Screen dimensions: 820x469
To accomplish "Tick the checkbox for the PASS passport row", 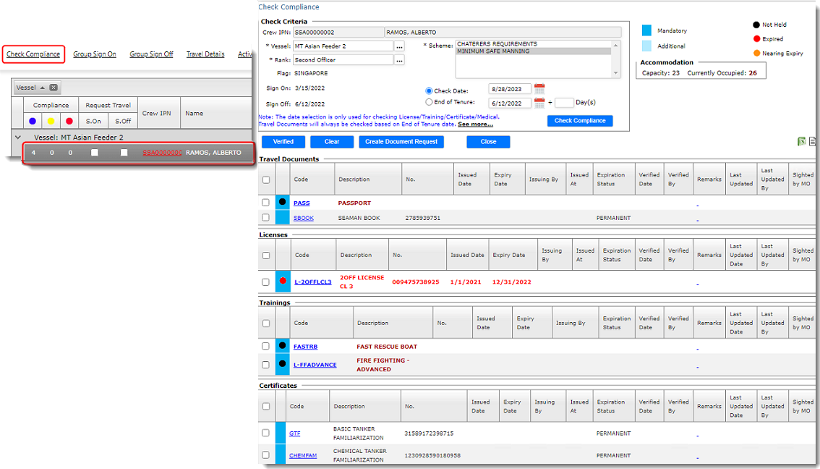I will click(x=266, y=203).
